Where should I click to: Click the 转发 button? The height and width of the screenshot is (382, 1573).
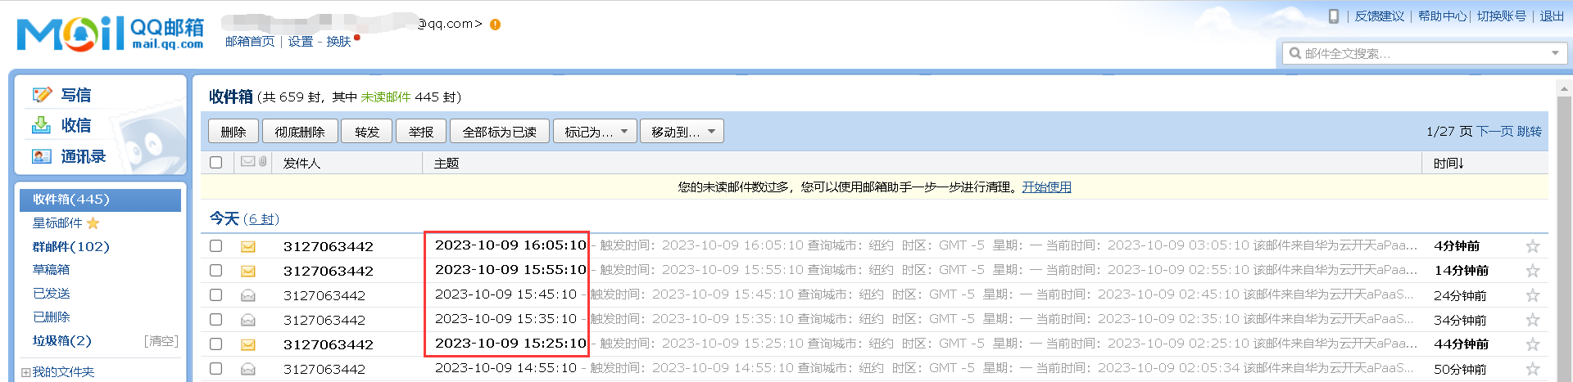pyautogui.click(x=367, y=131)
